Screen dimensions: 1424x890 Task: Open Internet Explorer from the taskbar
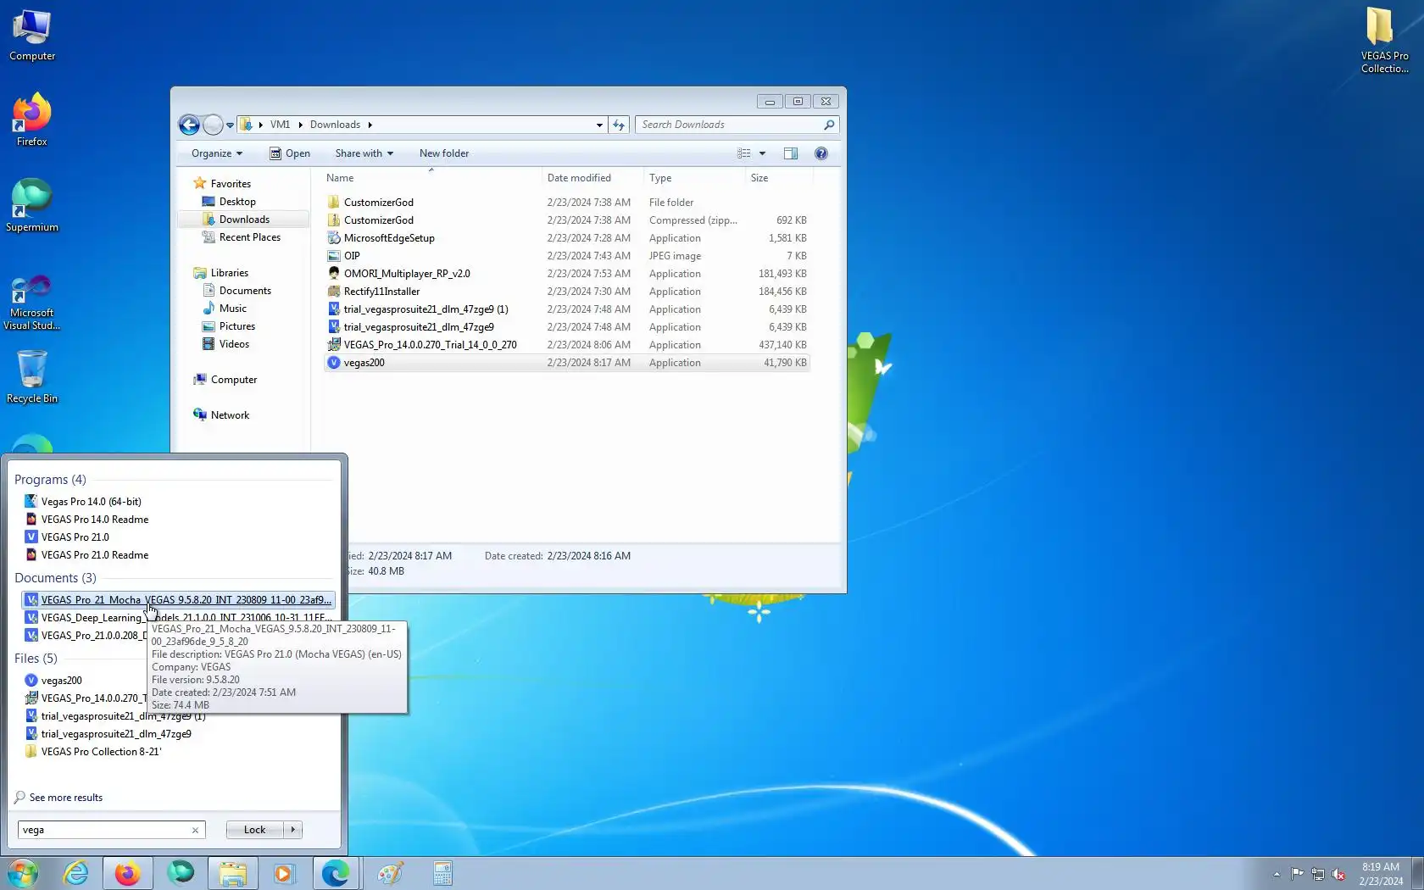point(76,873)
